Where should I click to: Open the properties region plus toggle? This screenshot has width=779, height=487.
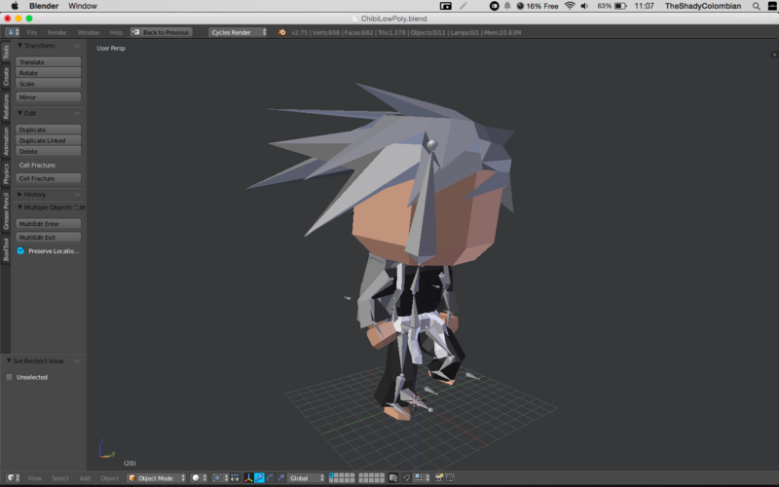[x=773, y=55]
